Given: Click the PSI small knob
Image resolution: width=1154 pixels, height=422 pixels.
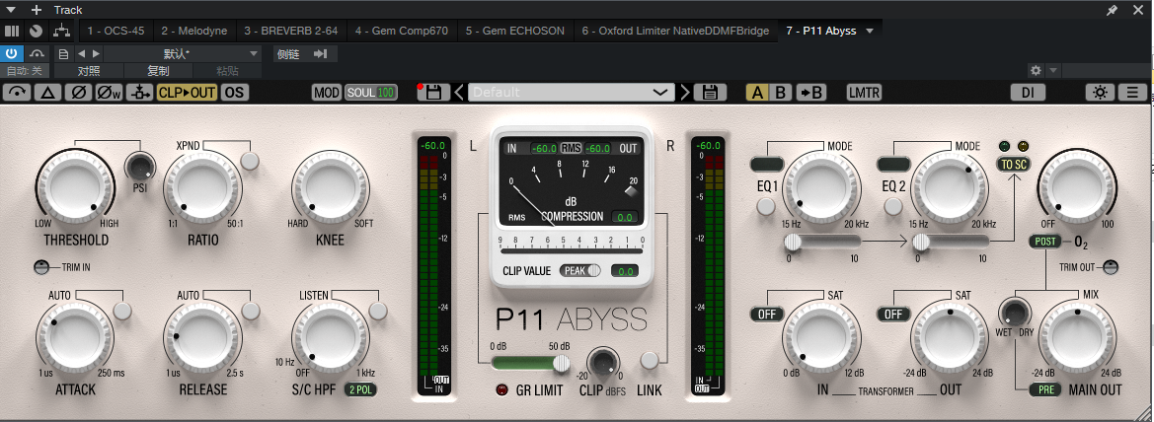Looking at the screenshot, I should point(140,166).
